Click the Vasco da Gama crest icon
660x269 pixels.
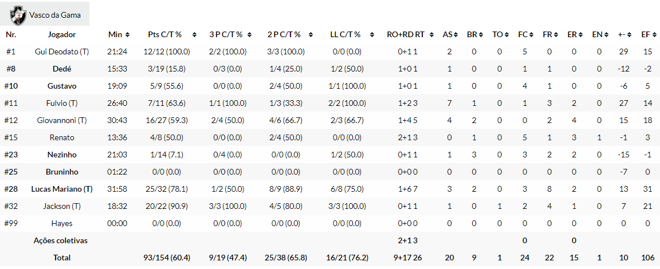point(18,14)
